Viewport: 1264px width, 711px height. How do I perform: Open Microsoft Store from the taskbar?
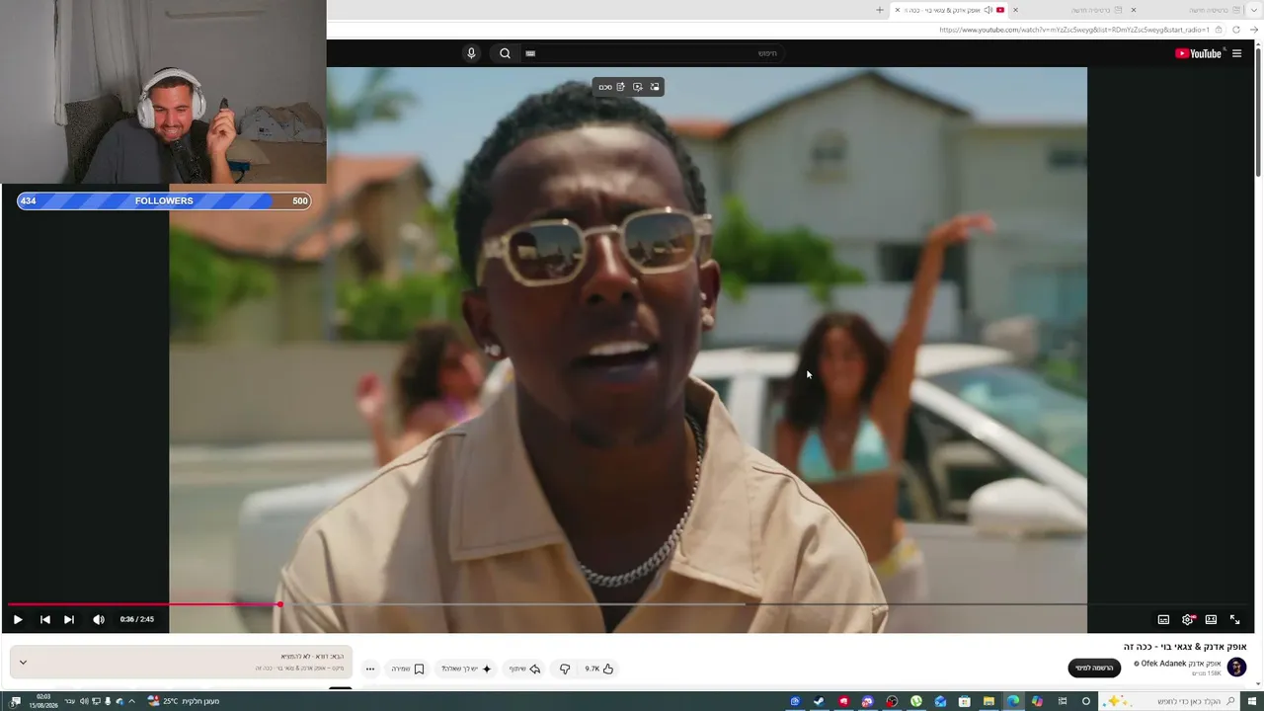pyautogui.click(x=965, y=701)
